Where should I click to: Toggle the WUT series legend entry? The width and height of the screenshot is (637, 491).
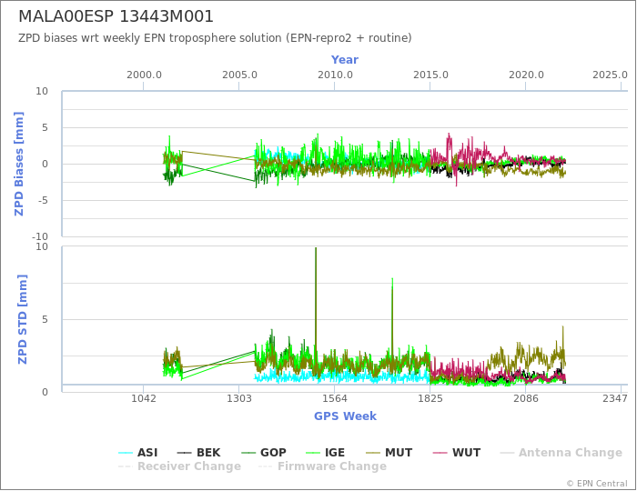pos(457,453)
